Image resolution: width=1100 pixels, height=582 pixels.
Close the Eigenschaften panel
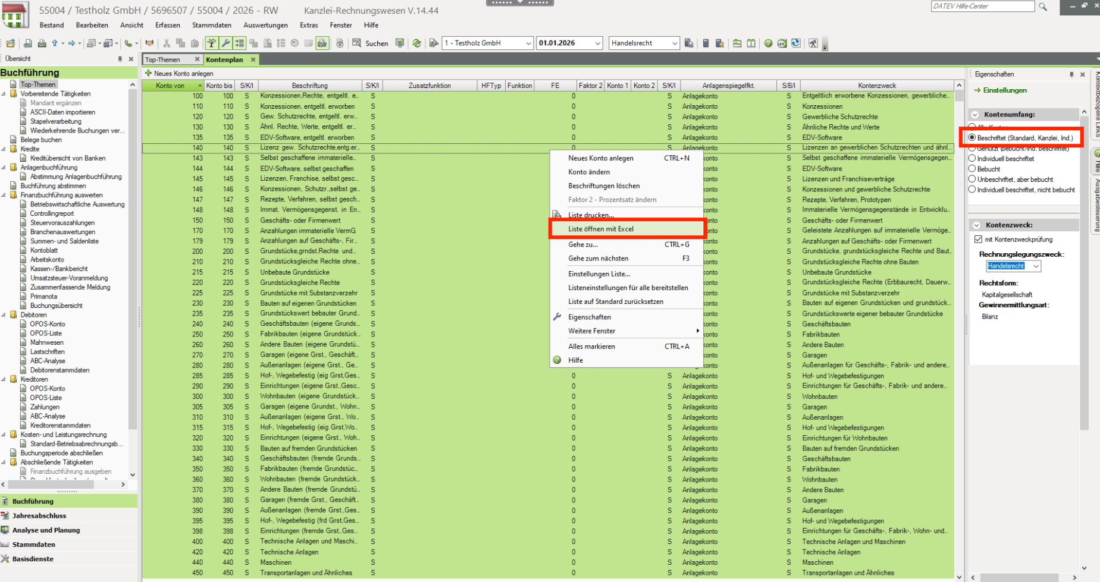pos(1083,74)
